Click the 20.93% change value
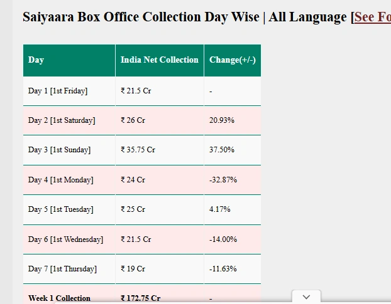This screenshot has height=304, width=391. pos(221,120)
